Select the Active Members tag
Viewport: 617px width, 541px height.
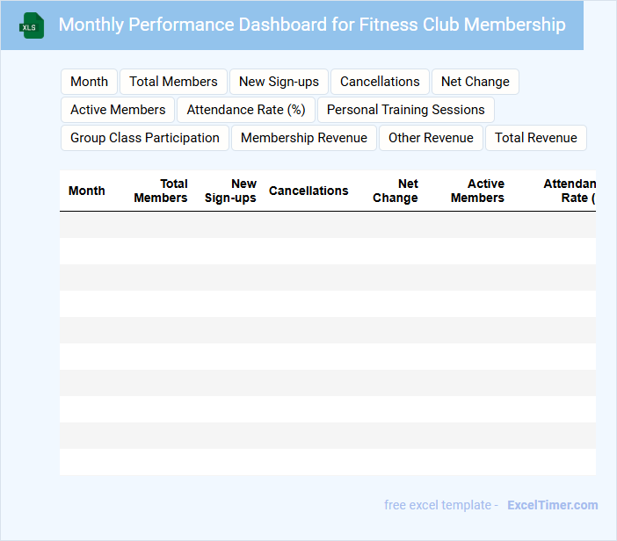coord(118,110)
